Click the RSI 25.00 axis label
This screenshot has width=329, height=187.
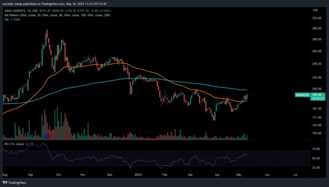coord(316,167)
